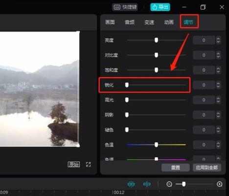Click the 色温 value input field
The width and height of the screenshot is (229, 196).
[x=204, y=145]
